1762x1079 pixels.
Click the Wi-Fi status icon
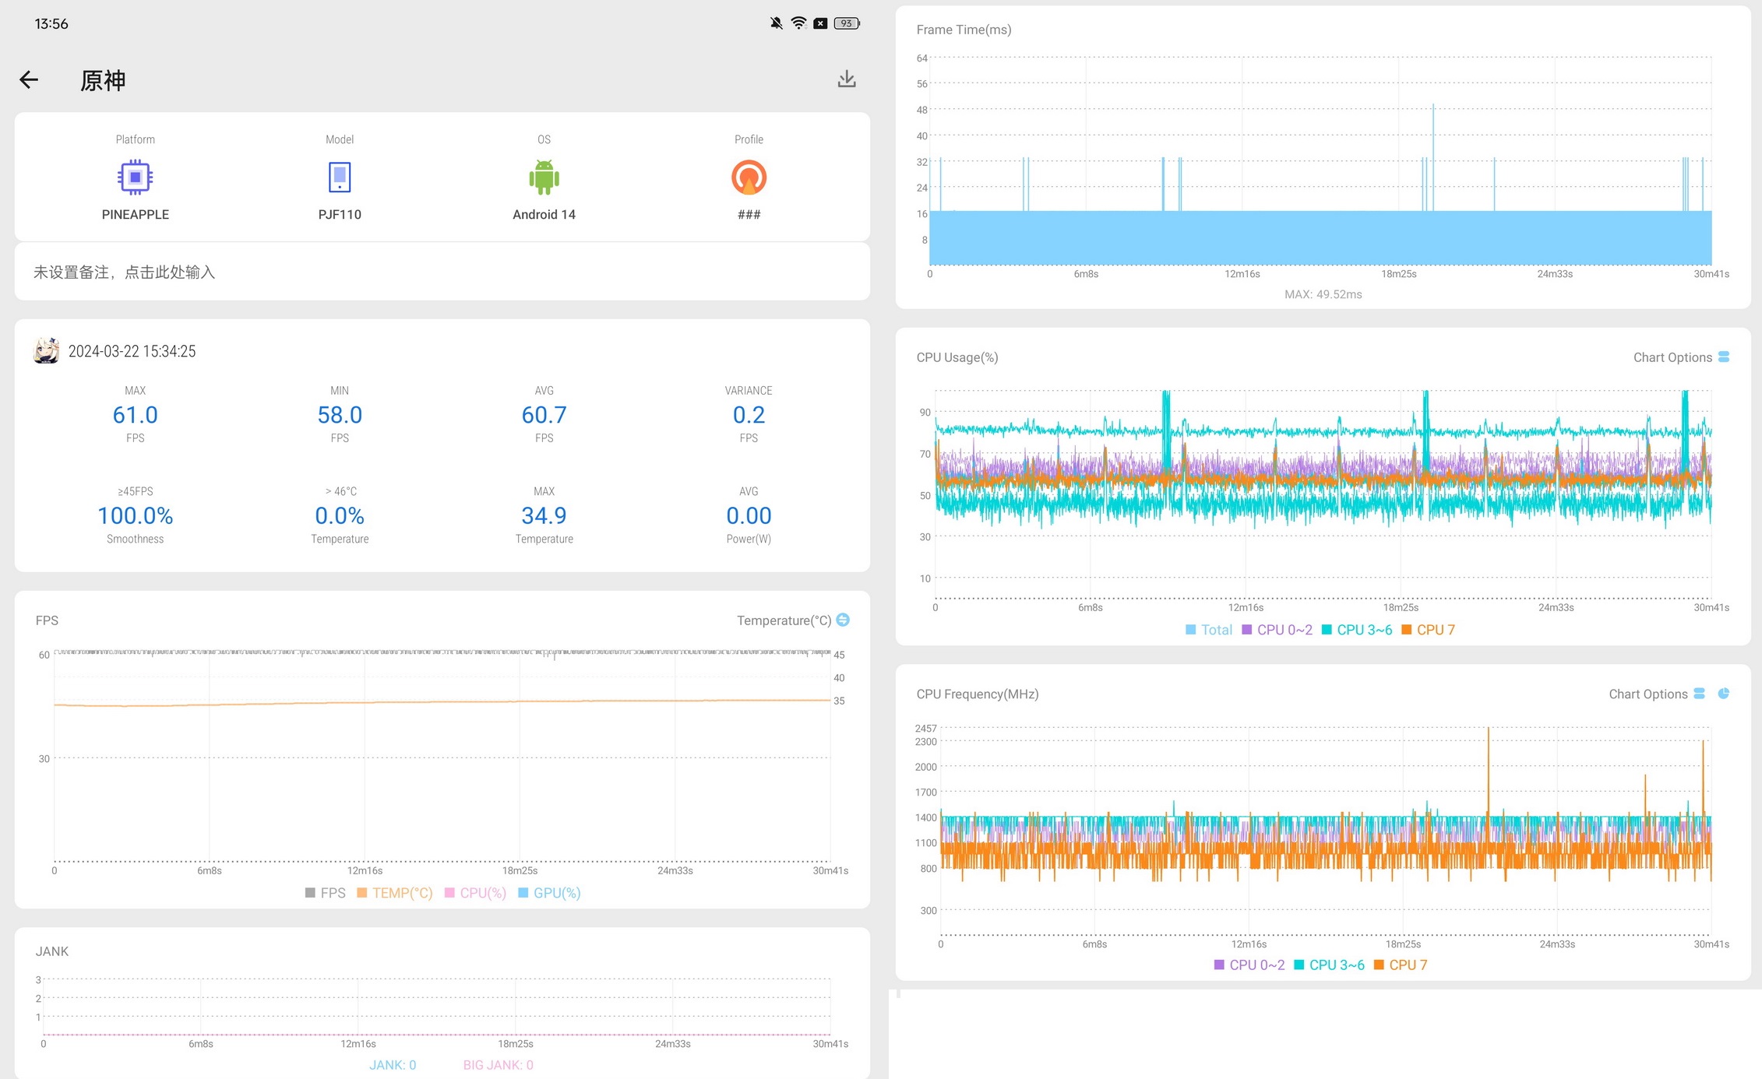(x=798, y=23)
